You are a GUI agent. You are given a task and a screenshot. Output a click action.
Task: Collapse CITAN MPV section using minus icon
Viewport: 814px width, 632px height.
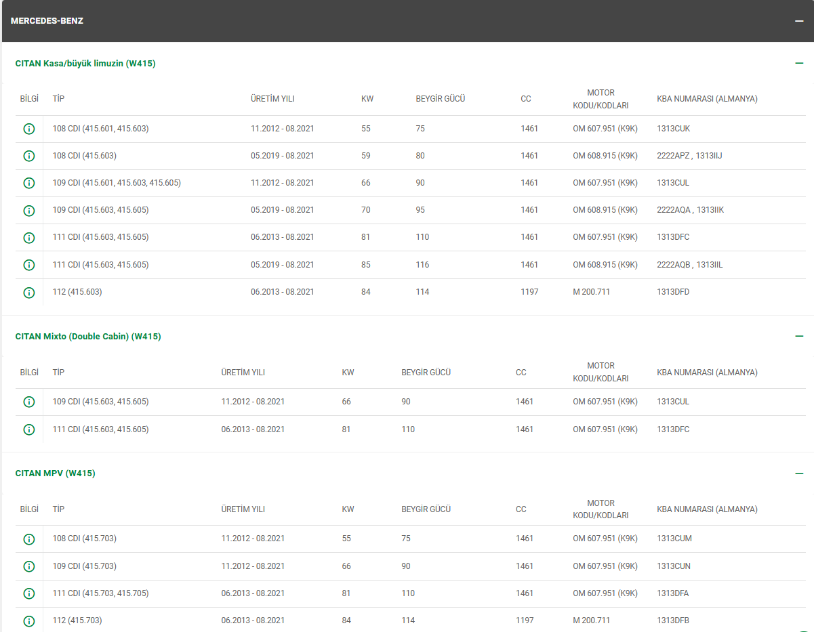pyautogui.click(x=799, y=473)
